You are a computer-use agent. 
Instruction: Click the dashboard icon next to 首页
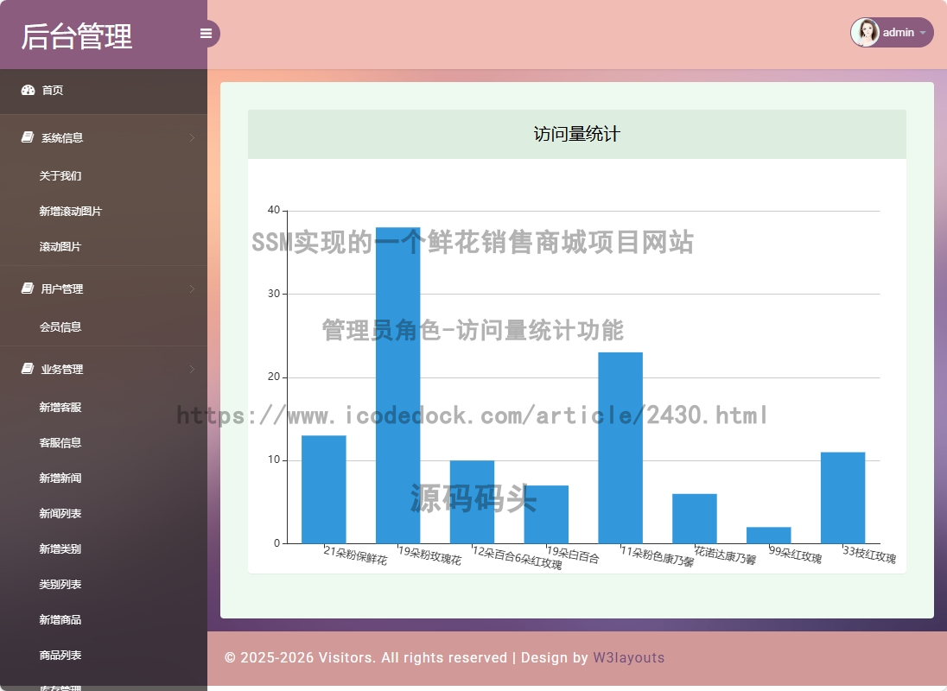(x=28, y=90)
